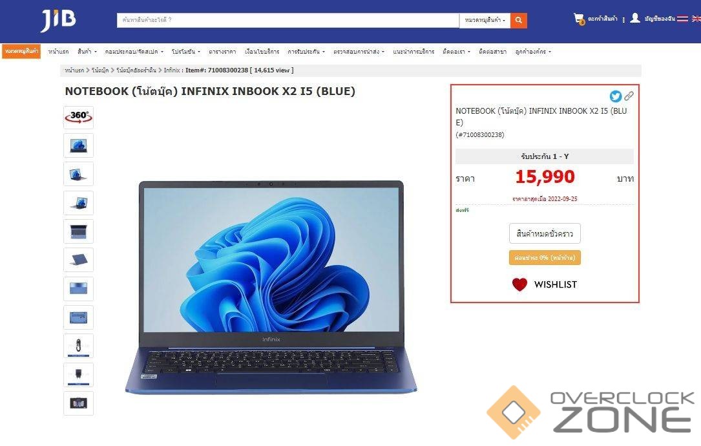
Task: Click the orange search magnifier button
Action: tap(519, 20)
